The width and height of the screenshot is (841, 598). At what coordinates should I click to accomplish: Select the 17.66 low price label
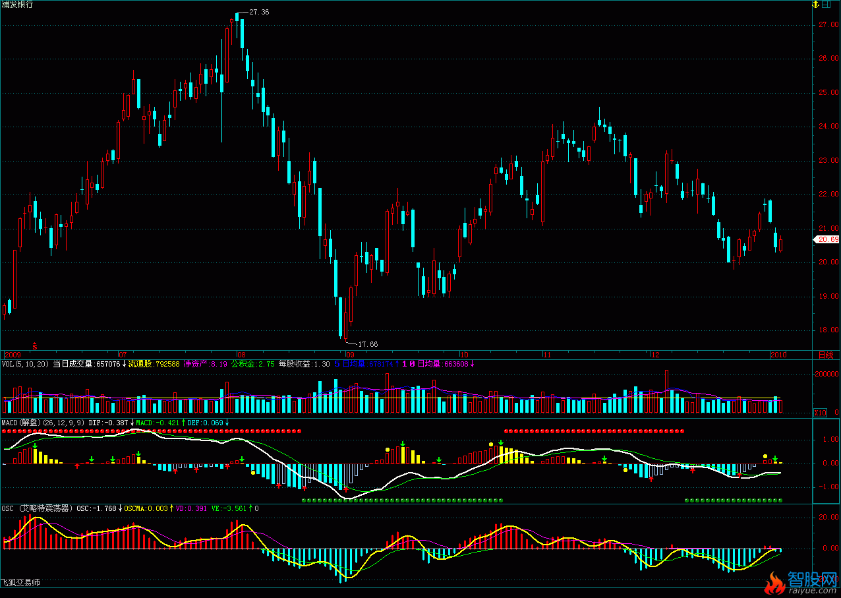coord(368,344)
